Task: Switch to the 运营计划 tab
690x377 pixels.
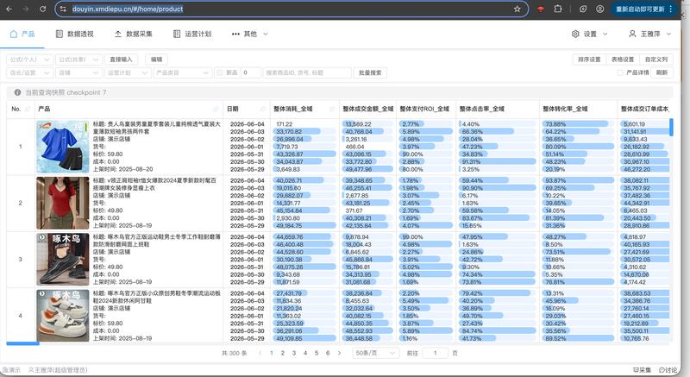Action: [x=192, y=34]
